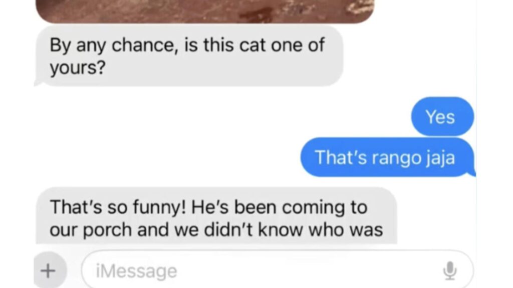
Task: Open the cat photo attachment above messages
Action: click(205, 11)
